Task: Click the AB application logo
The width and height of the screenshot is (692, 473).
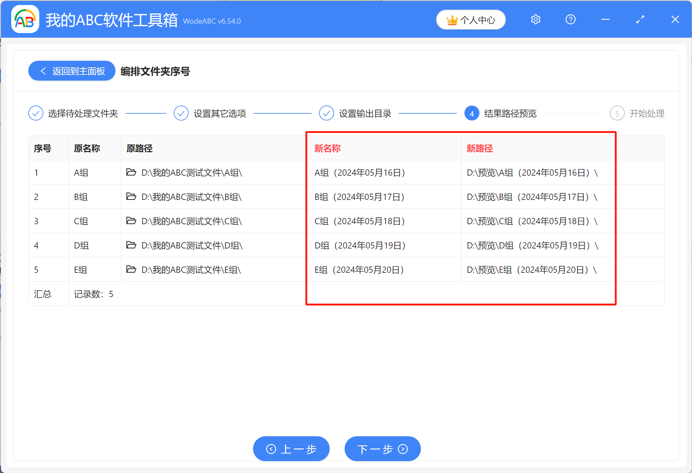Action: pyautogui.click(x=25, y=19)
